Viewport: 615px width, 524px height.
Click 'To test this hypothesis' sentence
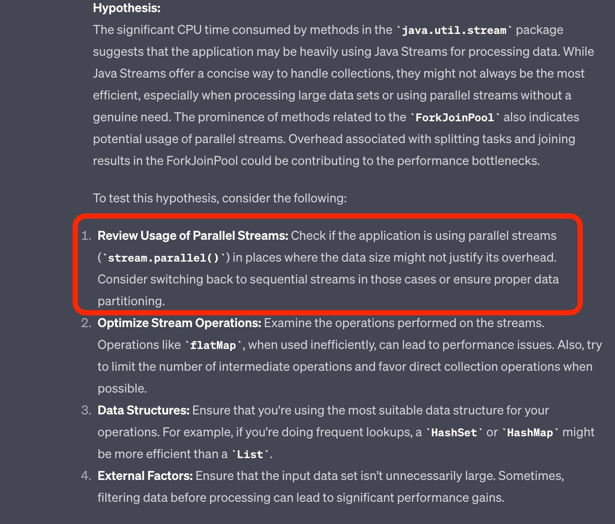[220, 198]
